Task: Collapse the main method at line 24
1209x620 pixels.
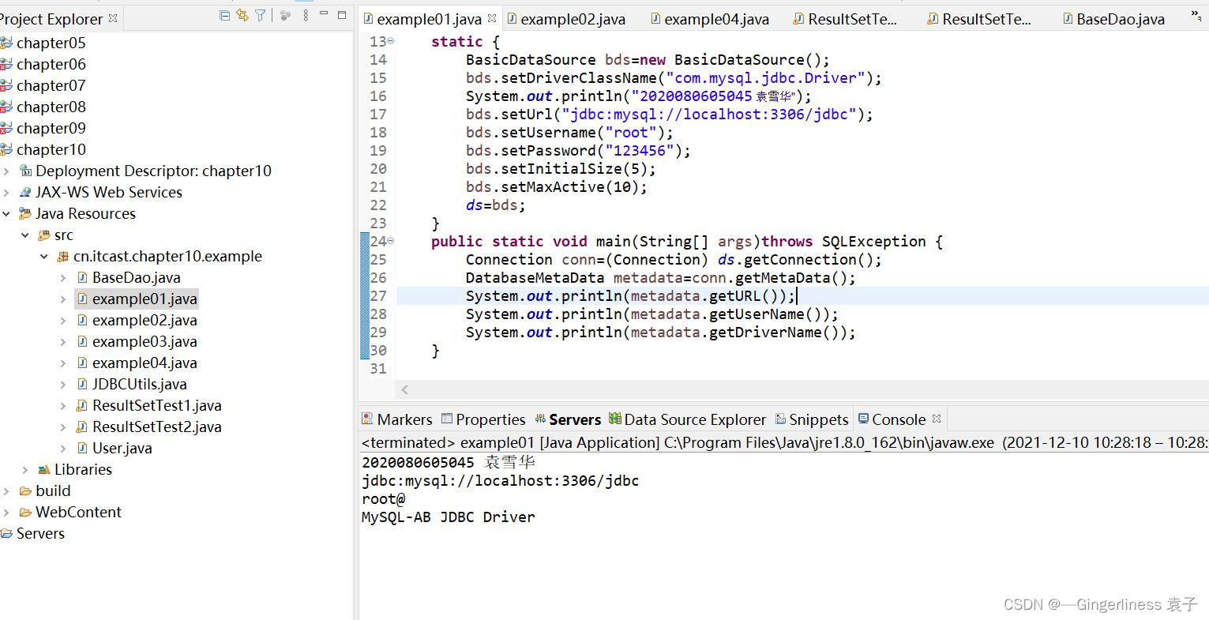Action: [x=391, y=241]
